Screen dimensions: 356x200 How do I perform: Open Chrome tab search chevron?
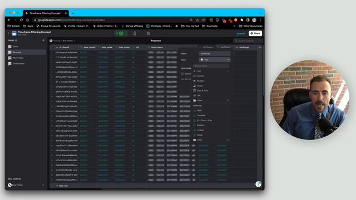260,13
